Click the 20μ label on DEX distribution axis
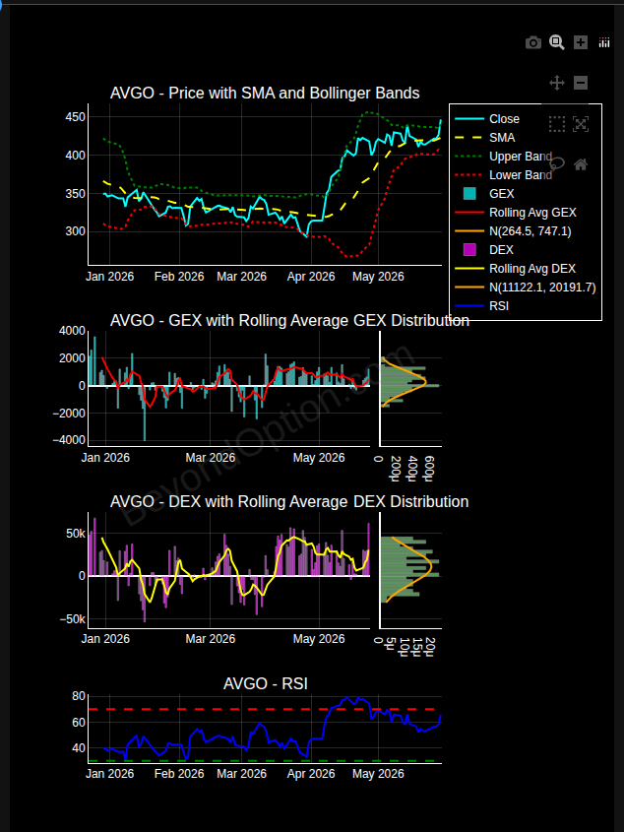Viewport: 624px width, 832px height. 430,647
